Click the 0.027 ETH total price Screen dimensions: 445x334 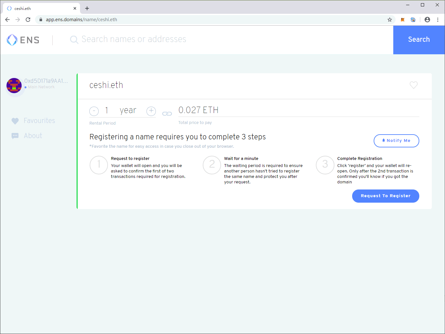(x=198, y=110)
